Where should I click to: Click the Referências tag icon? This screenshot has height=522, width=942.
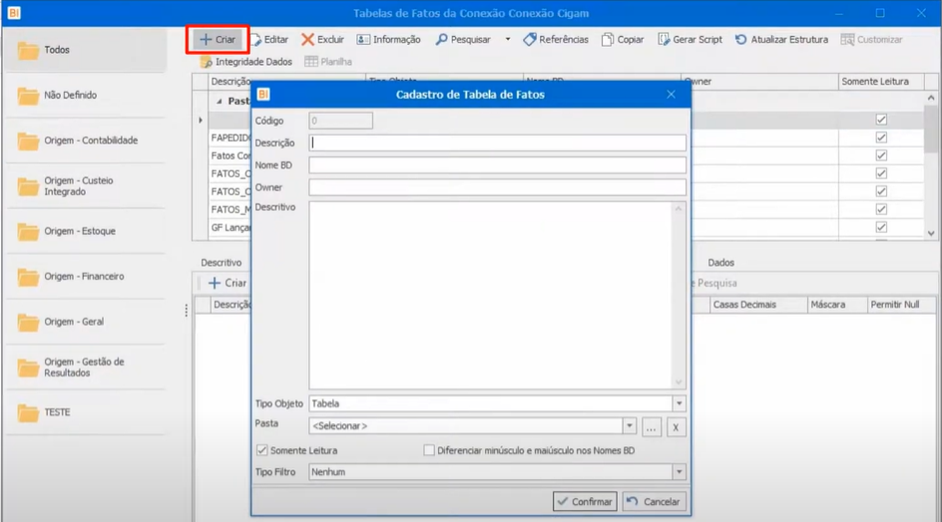[x=529, y=40]
